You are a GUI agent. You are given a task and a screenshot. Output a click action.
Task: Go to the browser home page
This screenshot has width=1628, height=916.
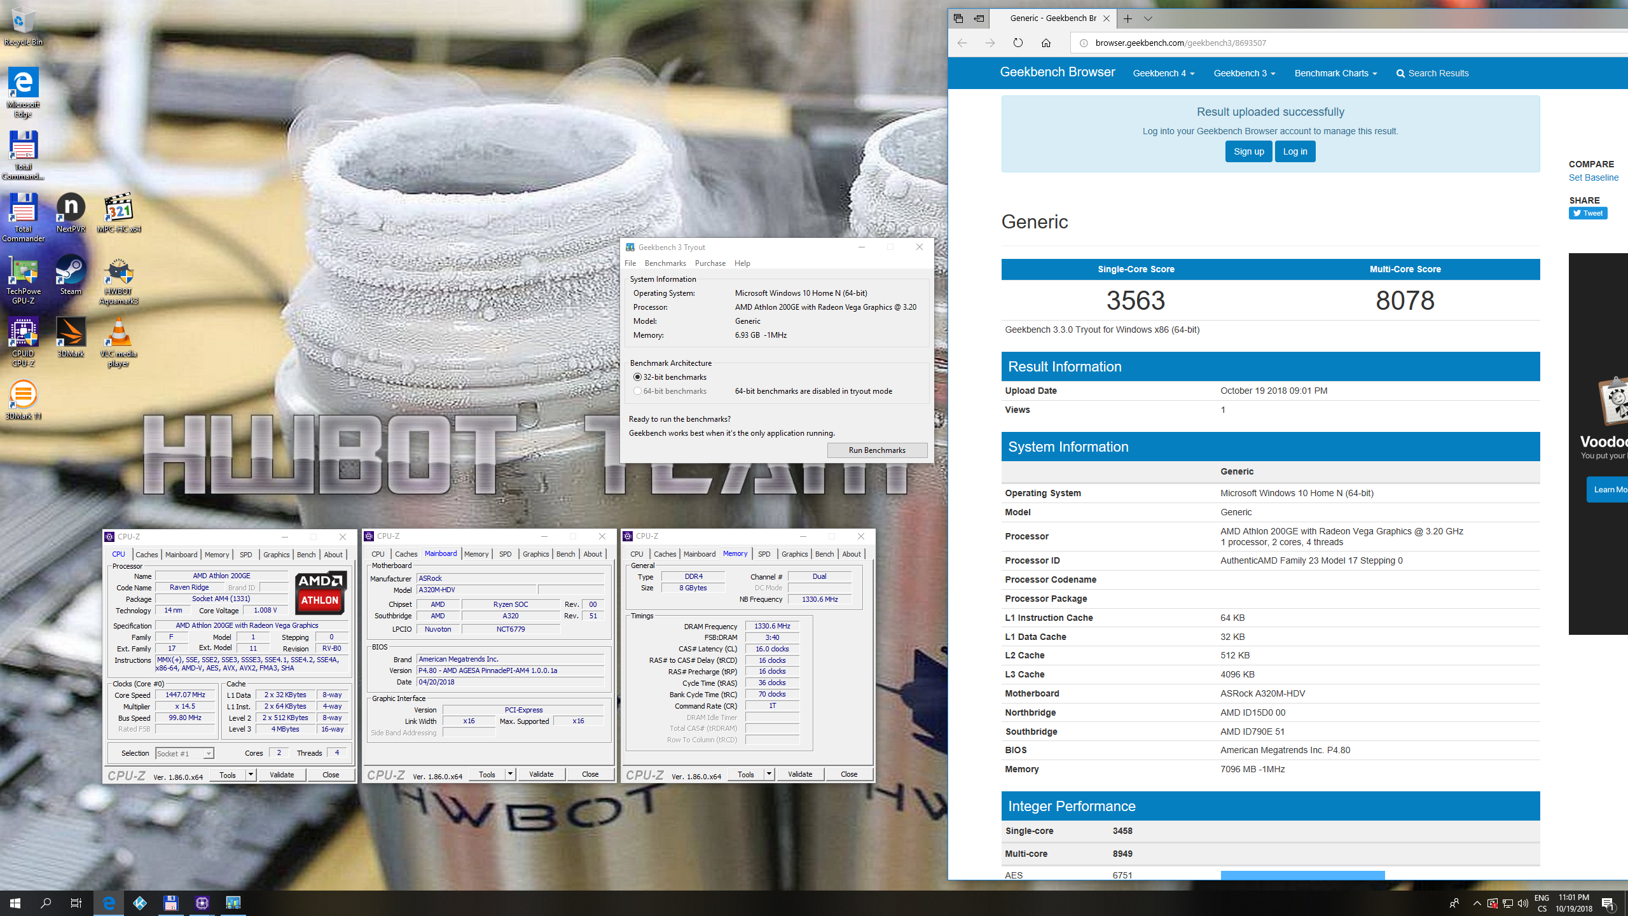coord(1045,43)
